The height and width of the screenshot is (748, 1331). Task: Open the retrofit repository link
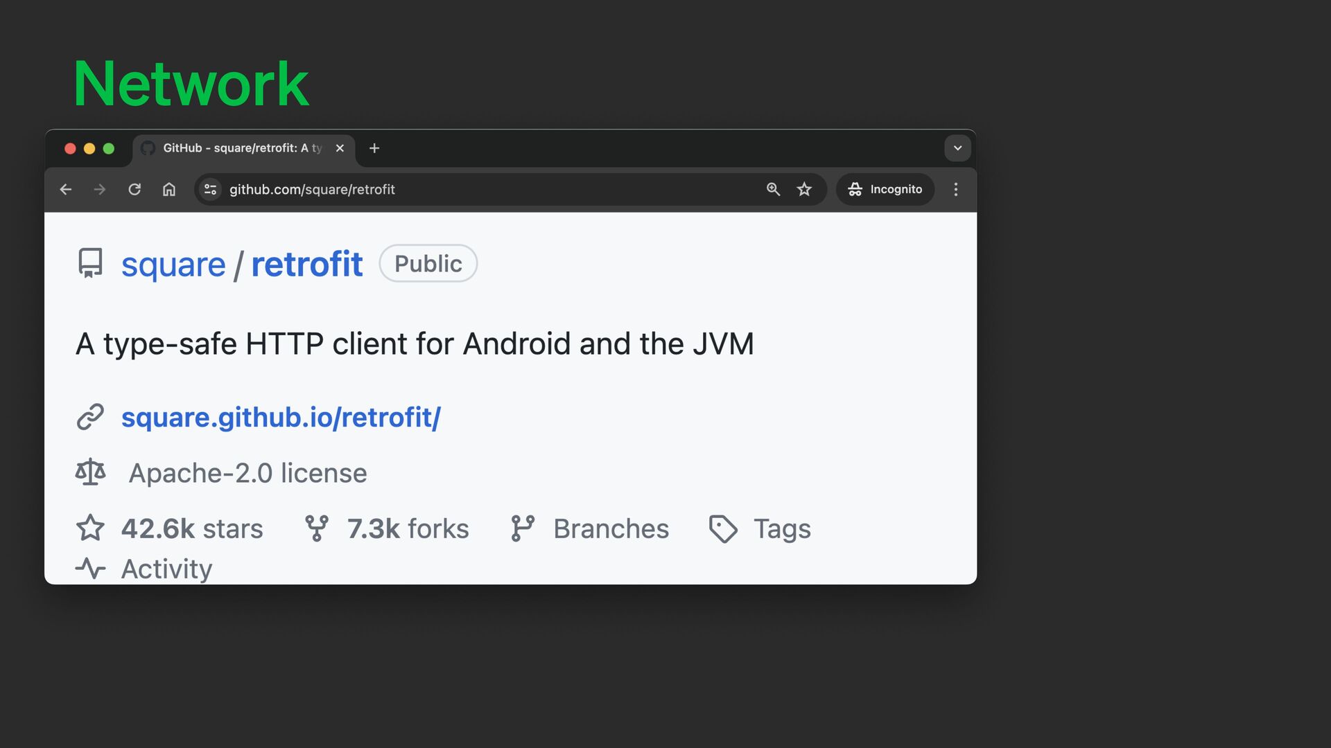[306, 265]
